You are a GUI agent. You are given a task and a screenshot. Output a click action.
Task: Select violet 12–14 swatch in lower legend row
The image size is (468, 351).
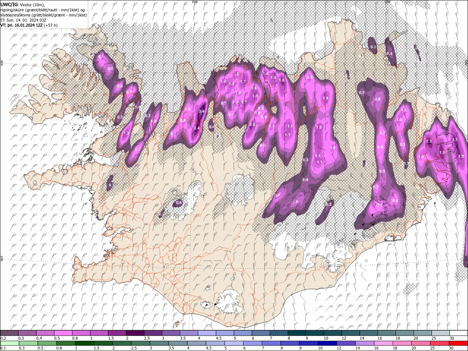click(x=346, y=343)
